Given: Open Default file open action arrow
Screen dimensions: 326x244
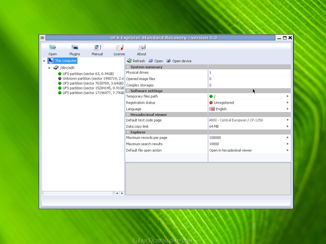Looking at the screenshot, I should [x=288, y=150].
